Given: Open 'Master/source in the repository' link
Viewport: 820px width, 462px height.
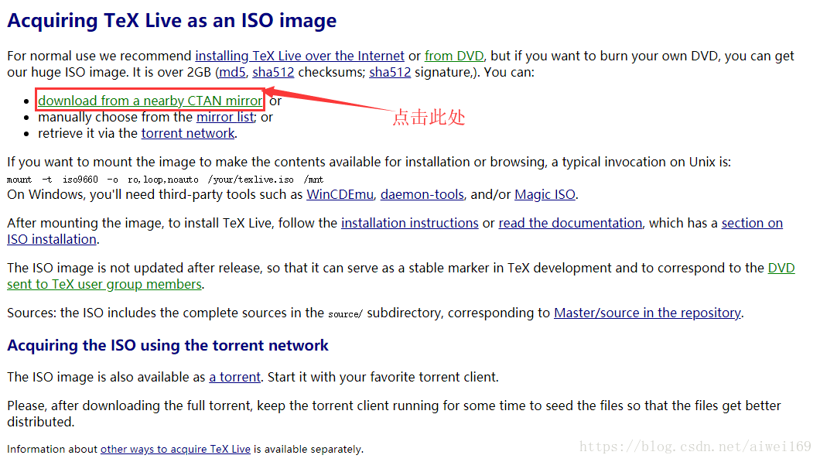Looking at the screenshot, I should pyautogui.click(x=647, y=313).
